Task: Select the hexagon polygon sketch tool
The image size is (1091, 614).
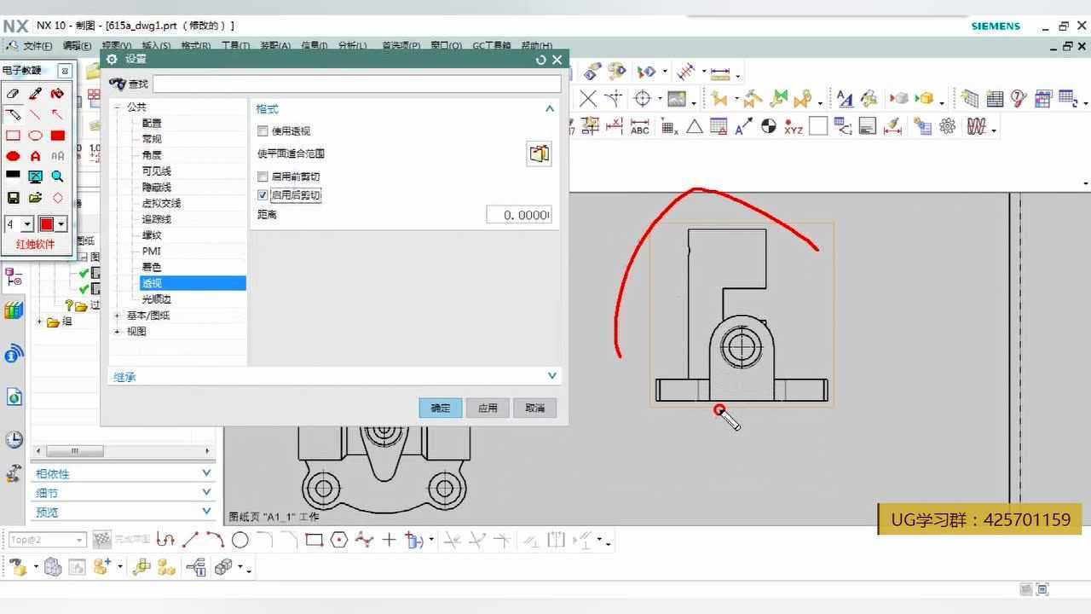Action: point(339,540)
